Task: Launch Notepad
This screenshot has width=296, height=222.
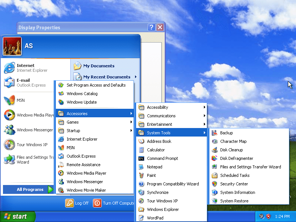Action: (171, 167)
